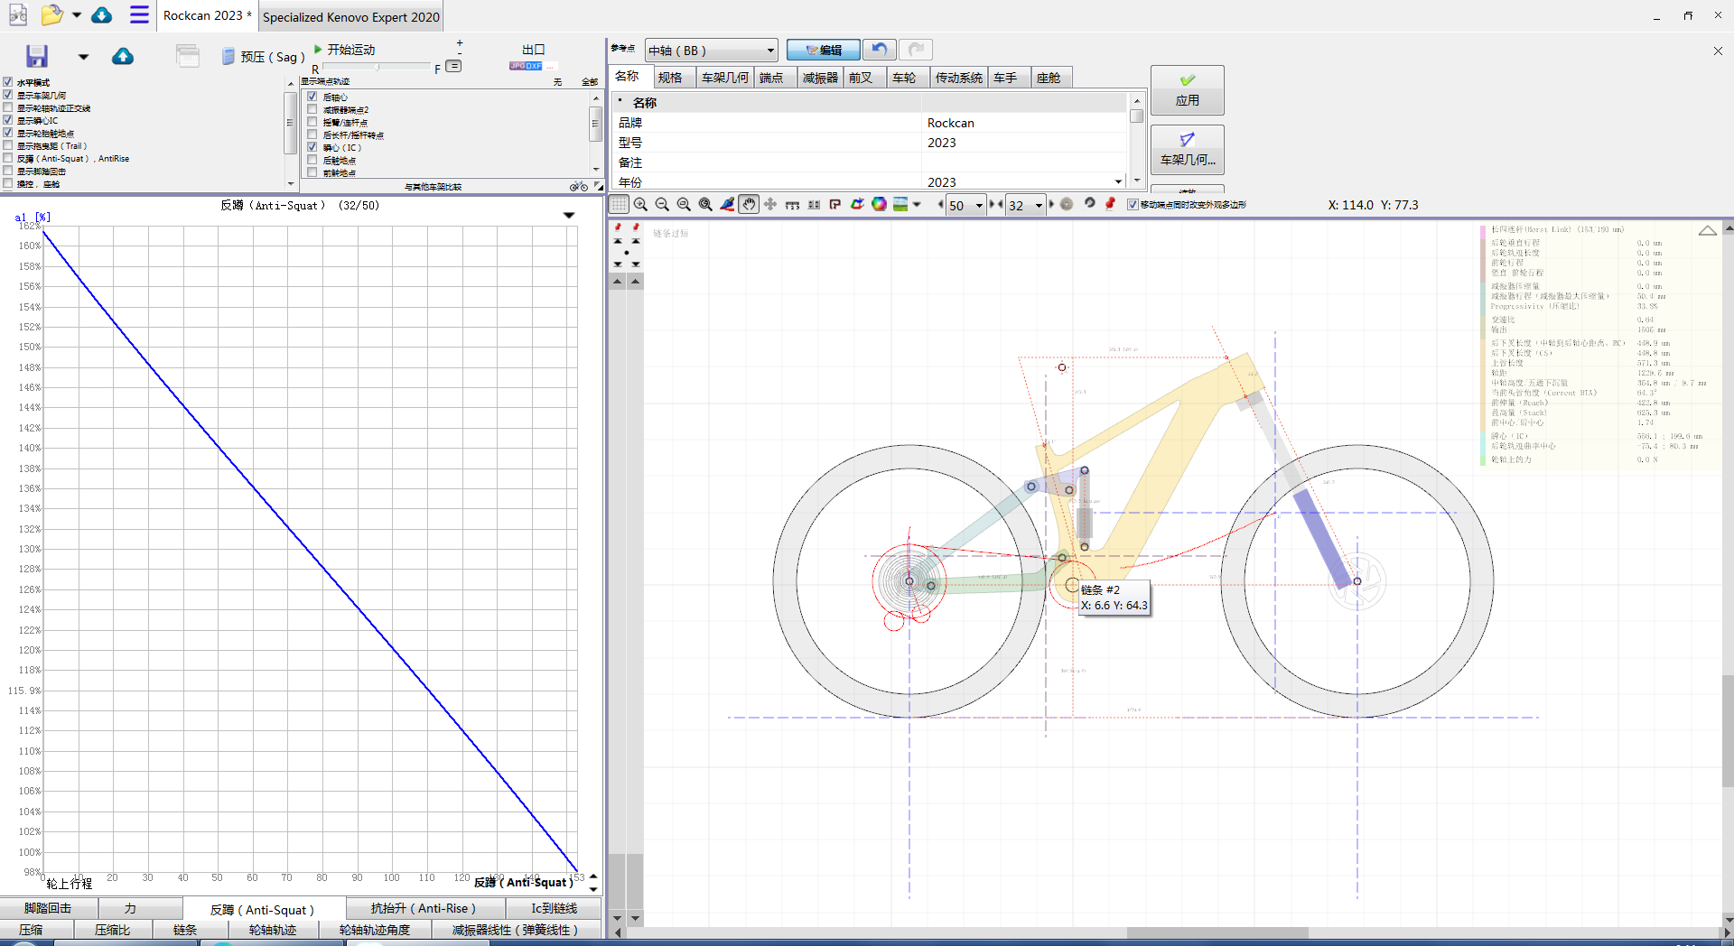The image size is (1734, 946).
Task: Click the bicycle compare icon
Action: [578, 187]
